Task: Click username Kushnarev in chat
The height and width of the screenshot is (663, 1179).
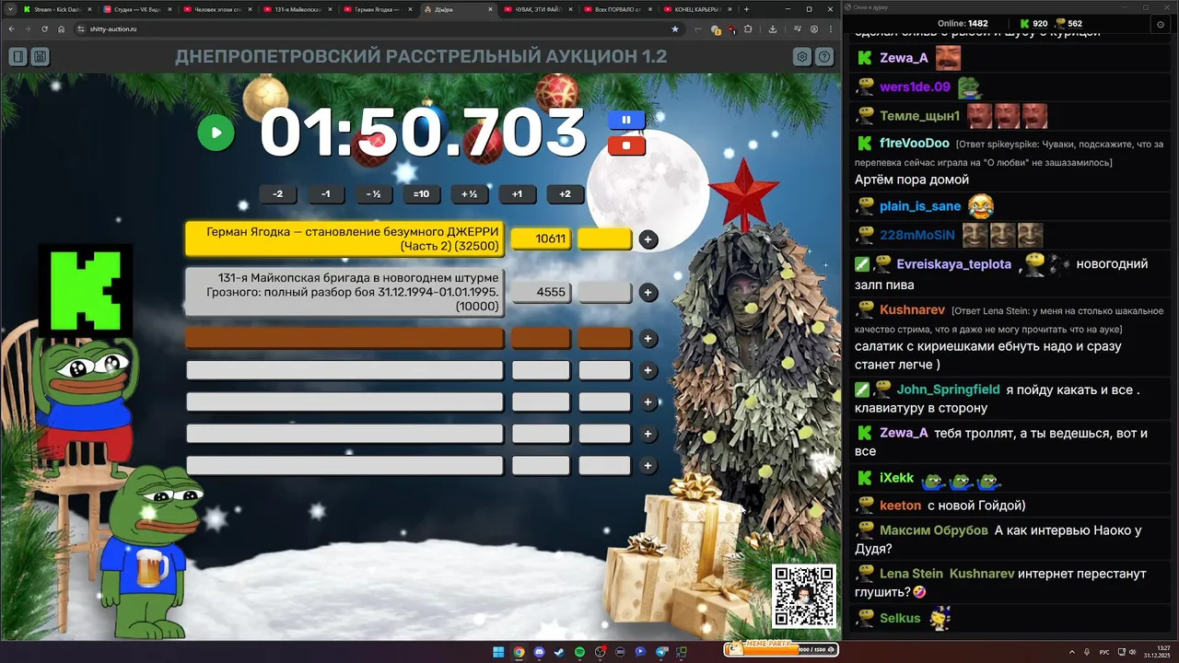Action: pos(913,309)
